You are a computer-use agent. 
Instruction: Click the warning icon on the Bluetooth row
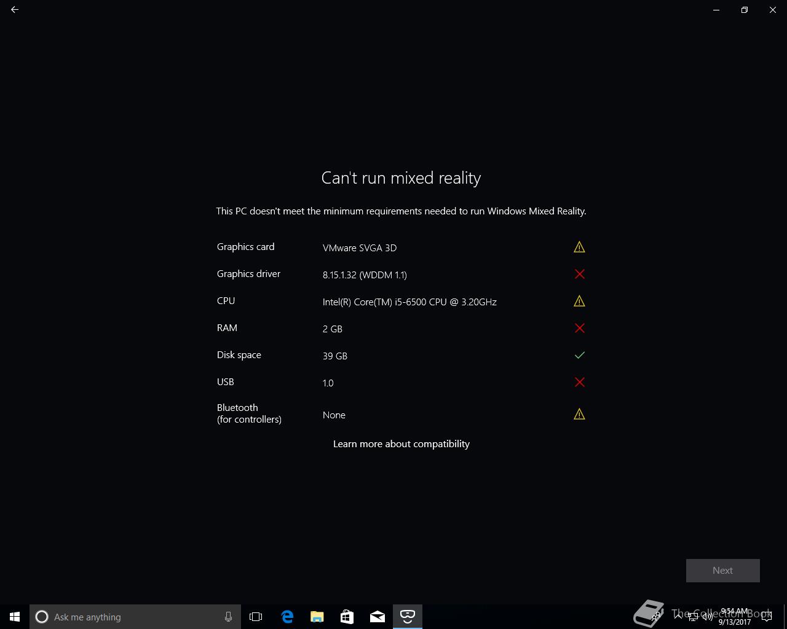[x=579, y=414]
